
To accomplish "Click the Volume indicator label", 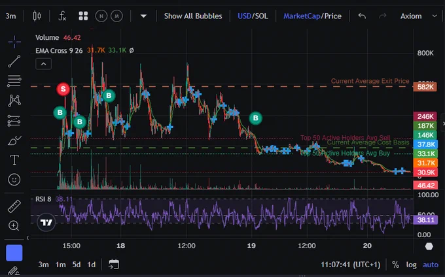I will pos(47,38).
